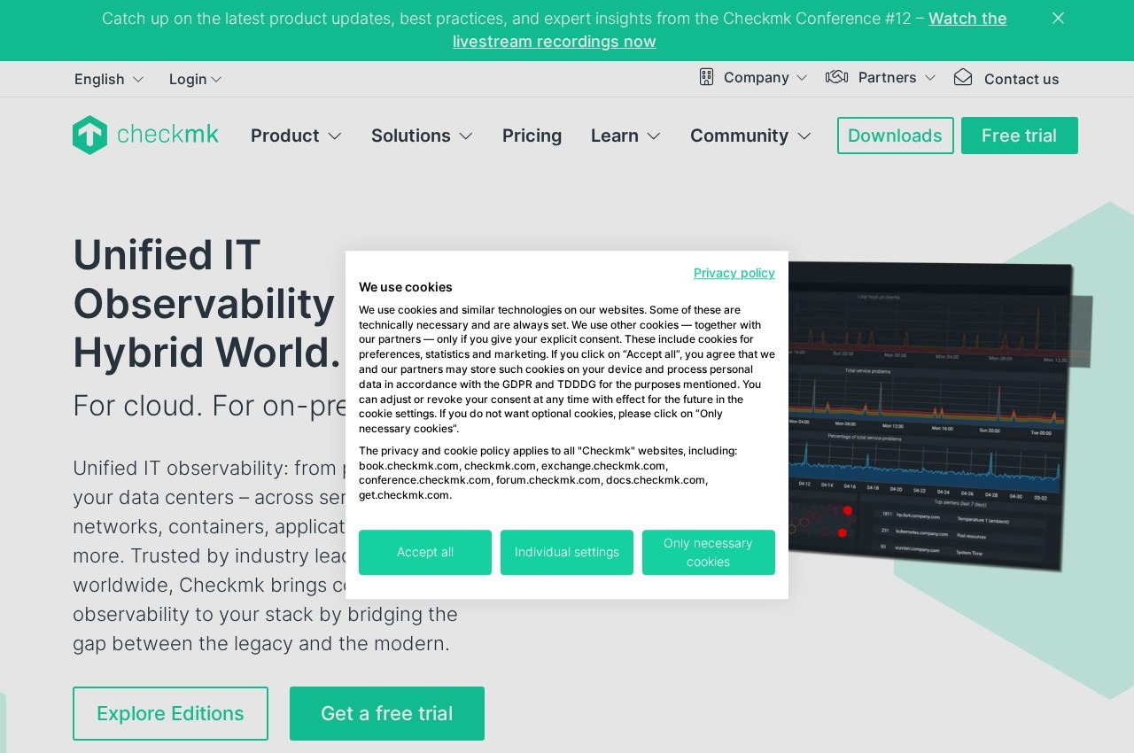1134x753 pixels.
Task: Open the Login menu
Action: 188,80
